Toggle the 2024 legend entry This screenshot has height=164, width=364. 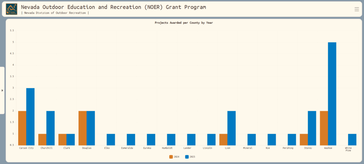click(x=174, y=157)
